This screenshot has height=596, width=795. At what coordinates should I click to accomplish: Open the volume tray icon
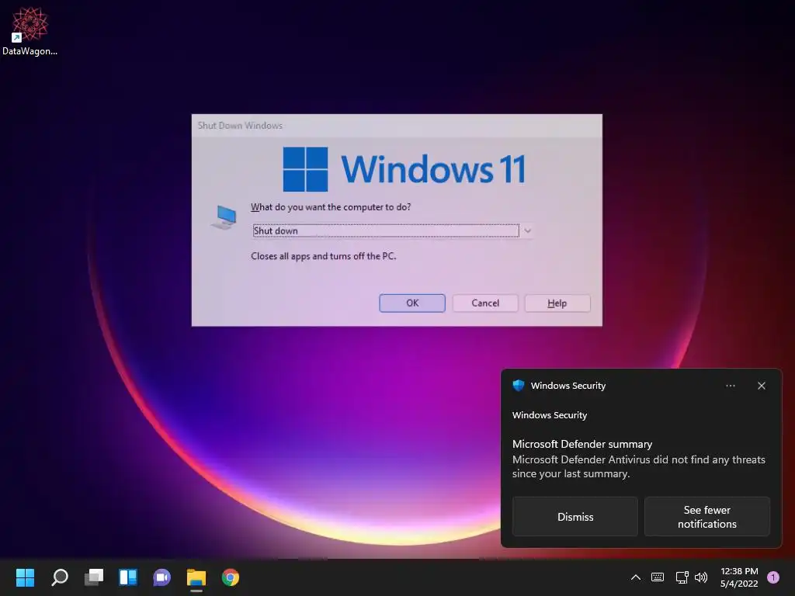[701, 577]
